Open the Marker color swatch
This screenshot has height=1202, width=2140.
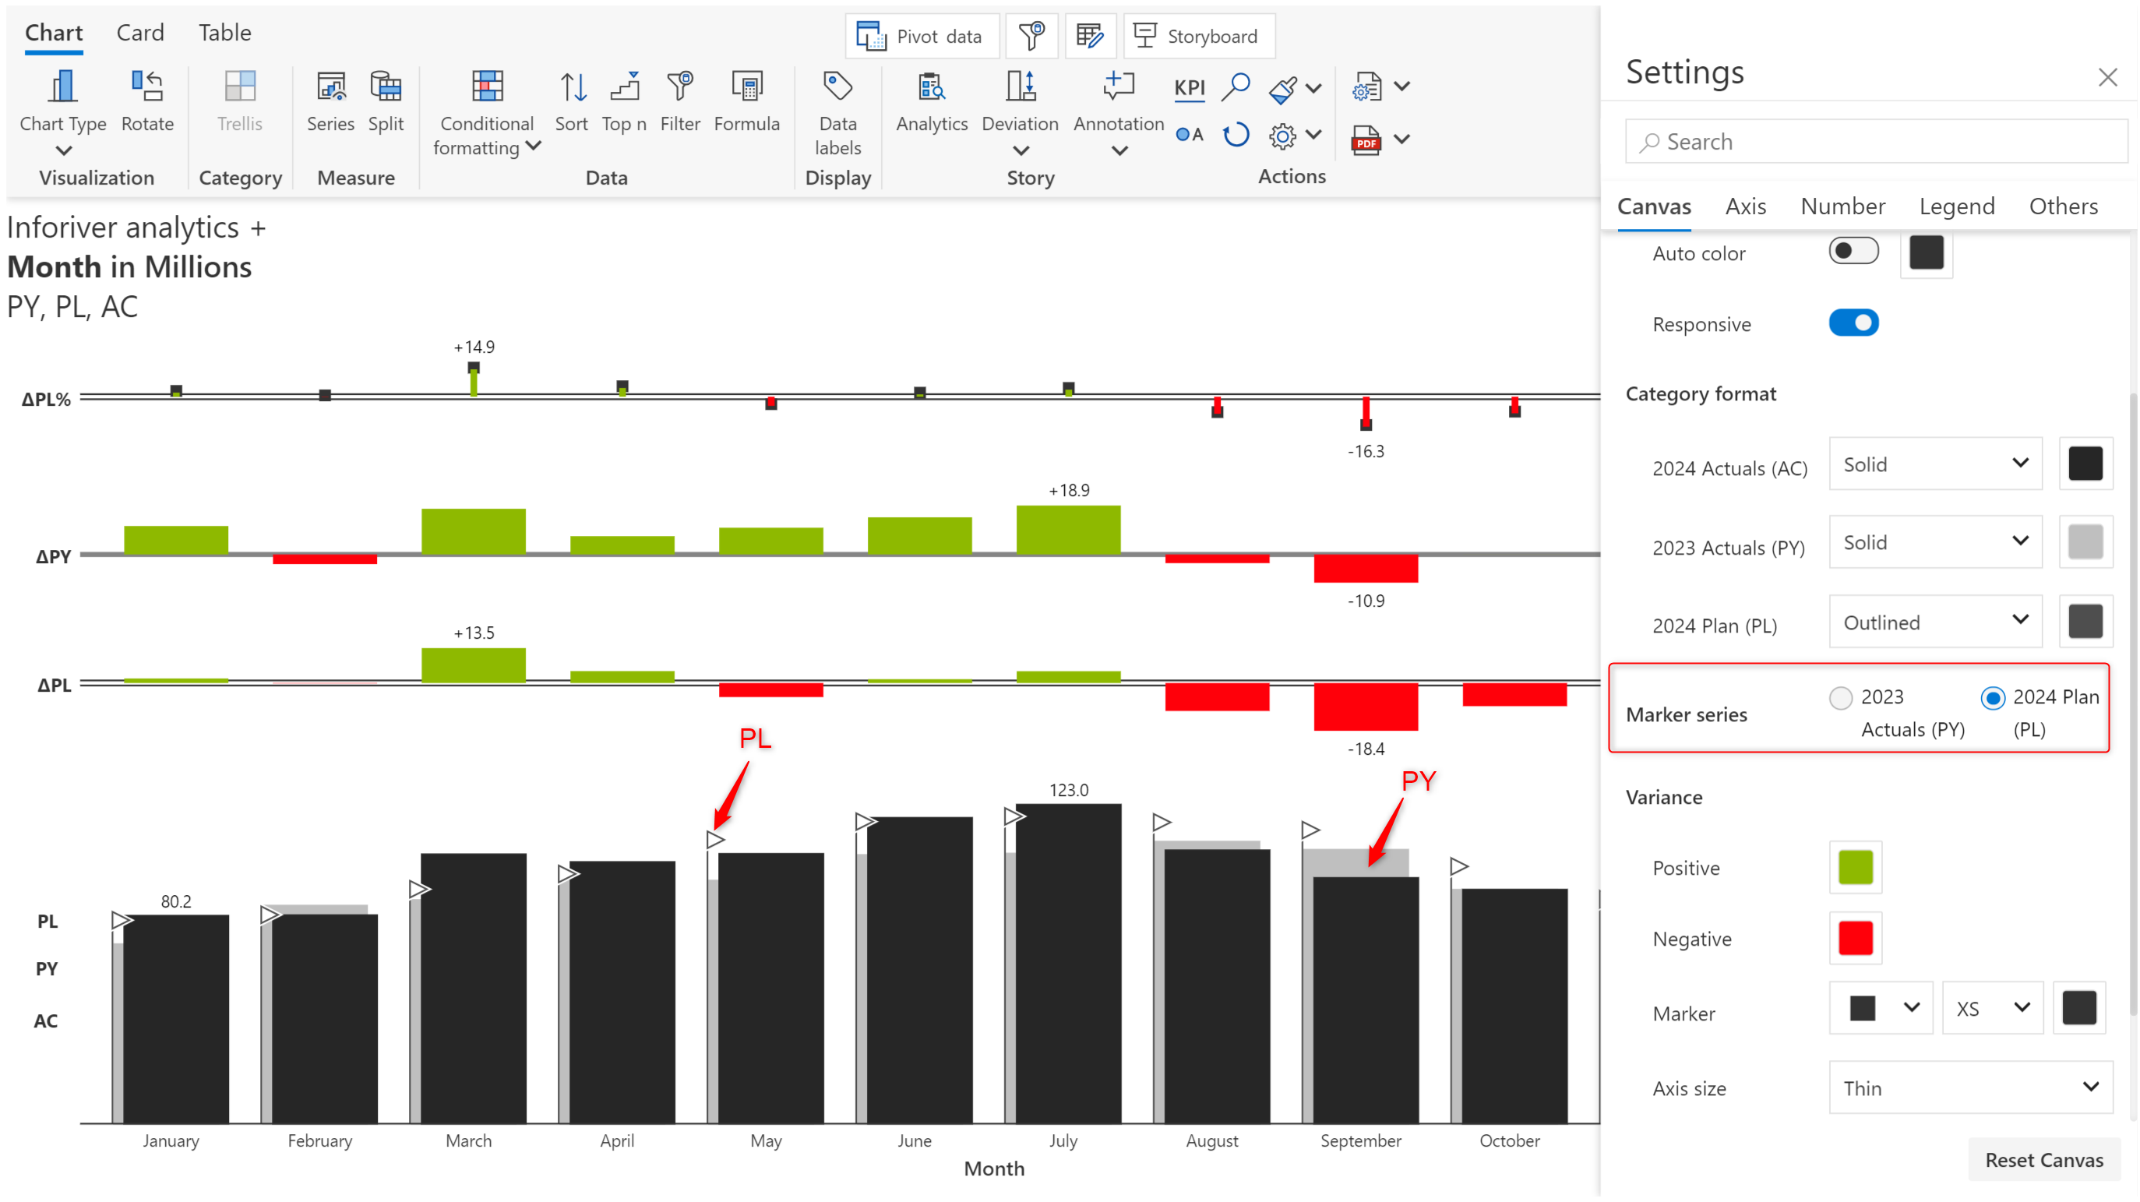[x=2078, y=1007]
